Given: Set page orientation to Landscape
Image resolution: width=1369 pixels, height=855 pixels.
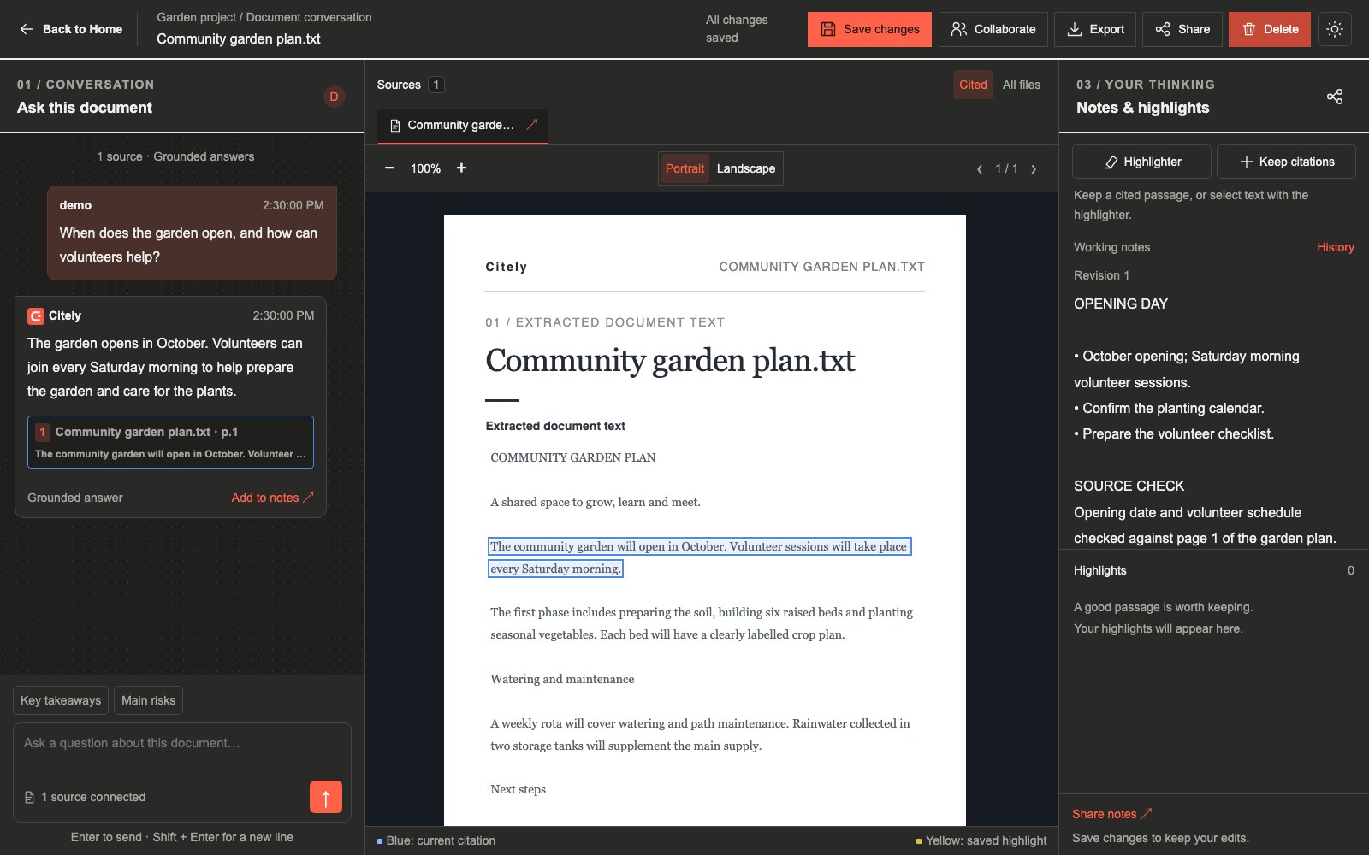Looking at the screenshot, I should point(746,168).
